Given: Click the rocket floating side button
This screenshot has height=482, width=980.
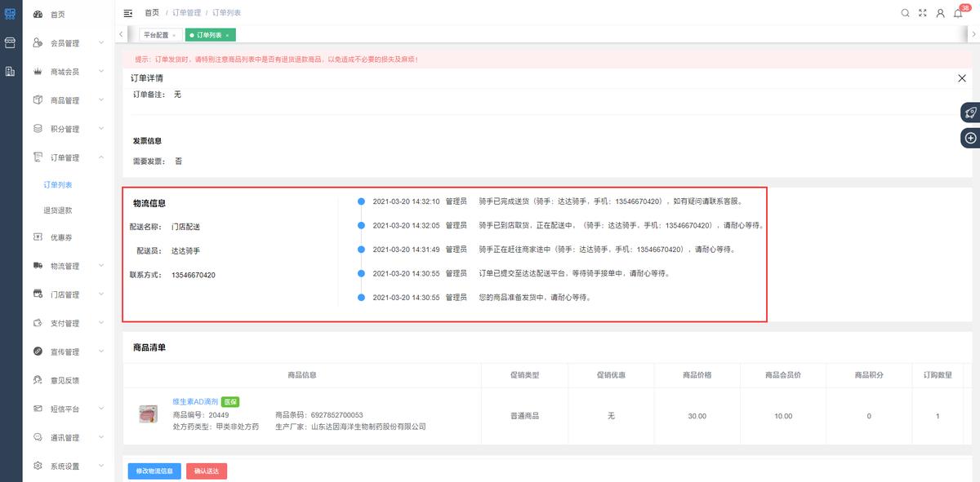Looking at the screenshot, I should pos(971,113).
